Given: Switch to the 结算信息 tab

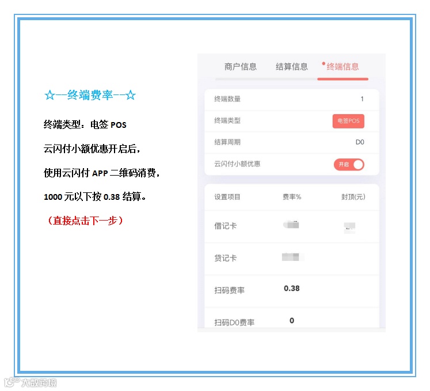Looking at the screenshot, I should click(291, 67).
